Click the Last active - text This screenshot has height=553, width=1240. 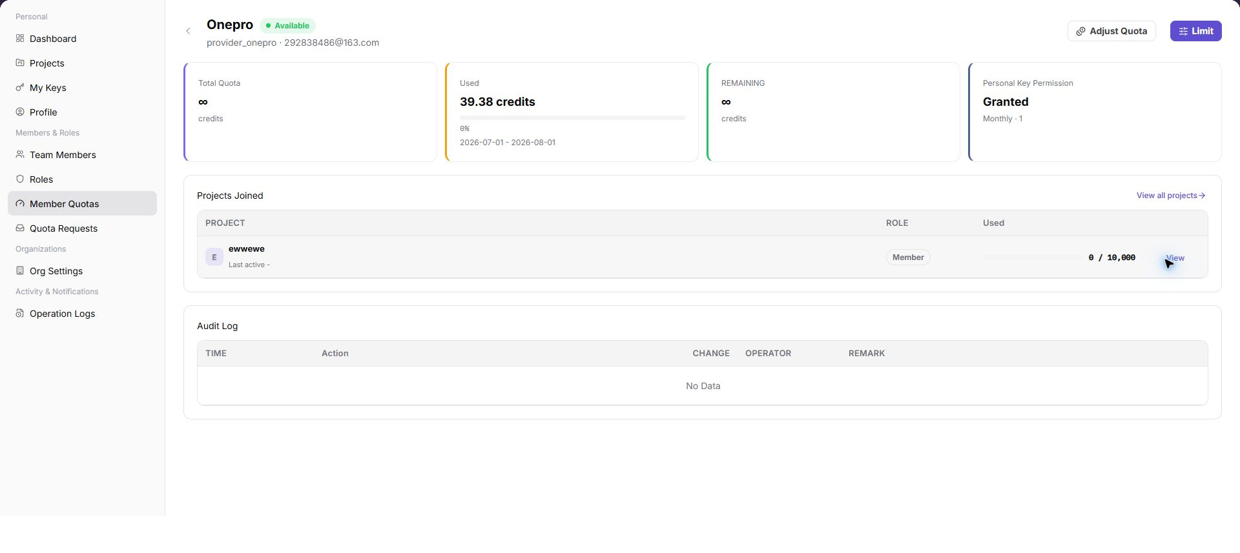coord(249,265)
